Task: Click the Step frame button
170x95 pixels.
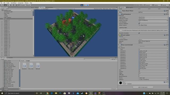Action: (88, 5)
